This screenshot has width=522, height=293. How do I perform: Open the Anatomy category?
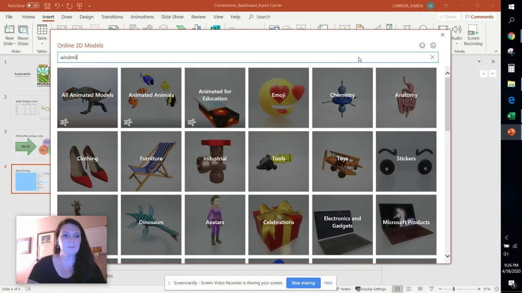406,98
